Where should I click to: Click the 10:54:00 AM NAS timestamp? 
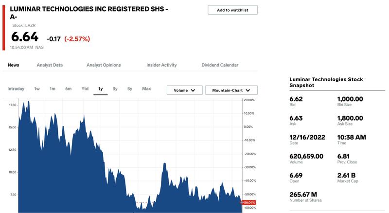27,48
